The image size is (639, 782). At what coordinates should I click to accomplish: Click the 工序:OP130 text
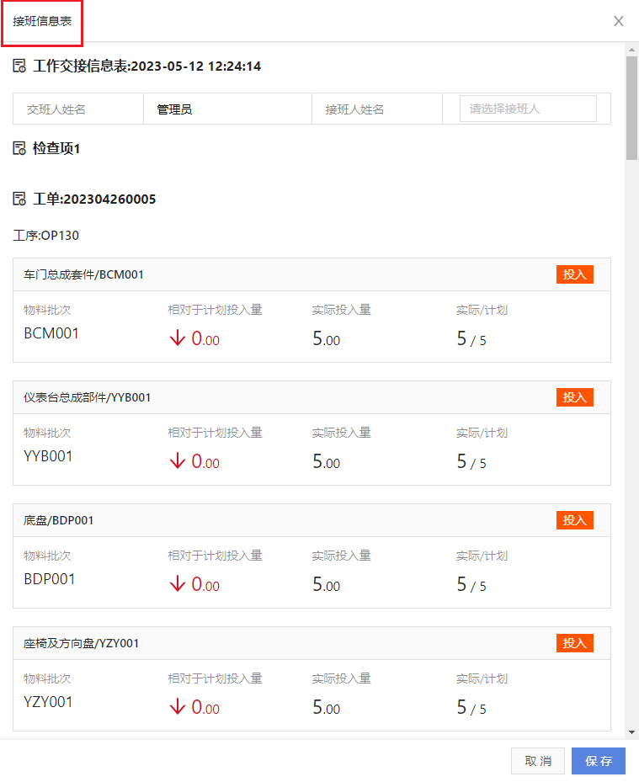click(46, 236)
